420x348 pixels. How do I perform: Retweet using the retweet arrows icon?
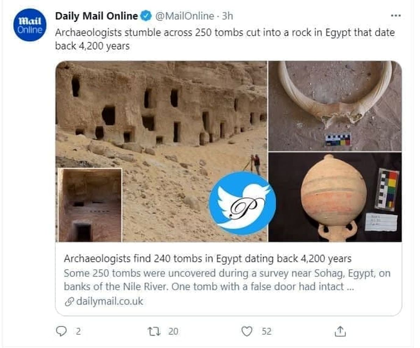pos(153,331)
